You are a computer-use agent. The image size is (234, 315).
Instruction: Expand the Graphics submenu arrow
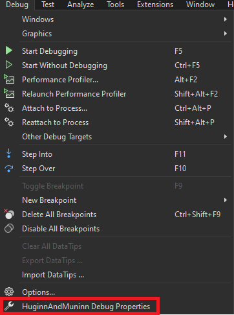click(x=226, y=34)
